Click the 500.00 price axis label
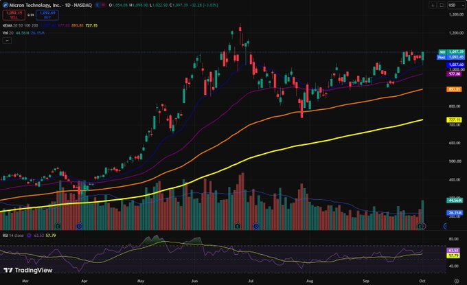 click(455, 161)
